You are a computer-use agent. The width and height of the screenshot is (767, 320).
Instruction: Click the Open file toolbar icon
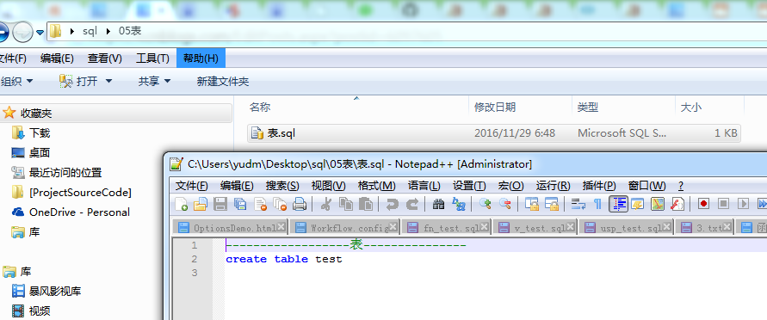tap(201, 204)
